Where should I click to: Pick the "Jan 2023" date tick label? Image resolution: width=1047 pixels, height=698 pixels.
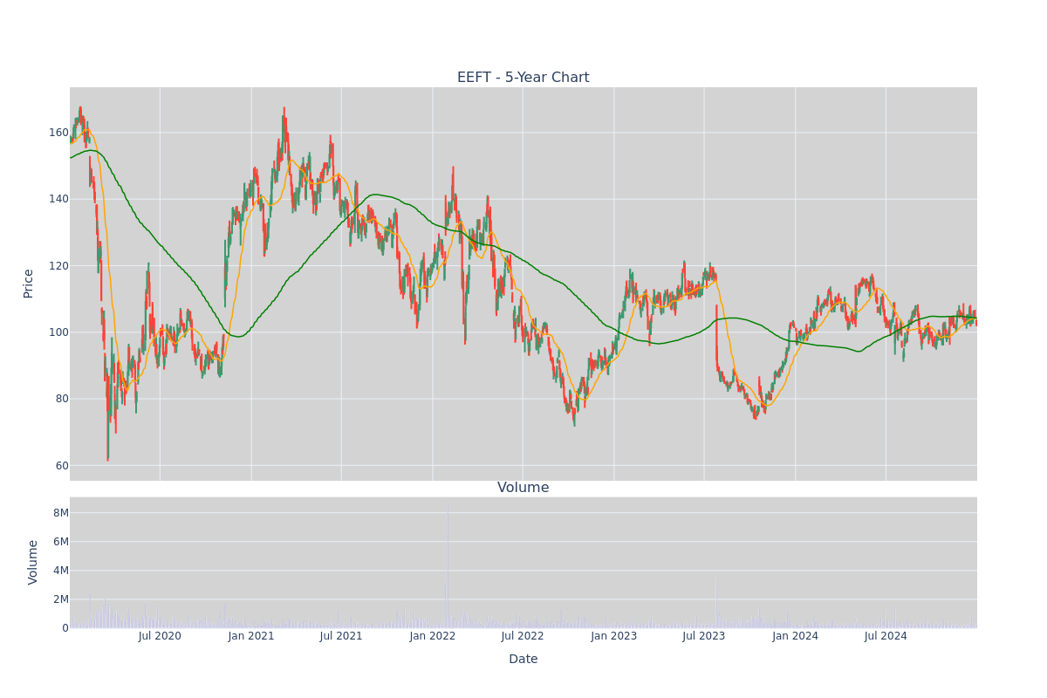tap(614, 636)
